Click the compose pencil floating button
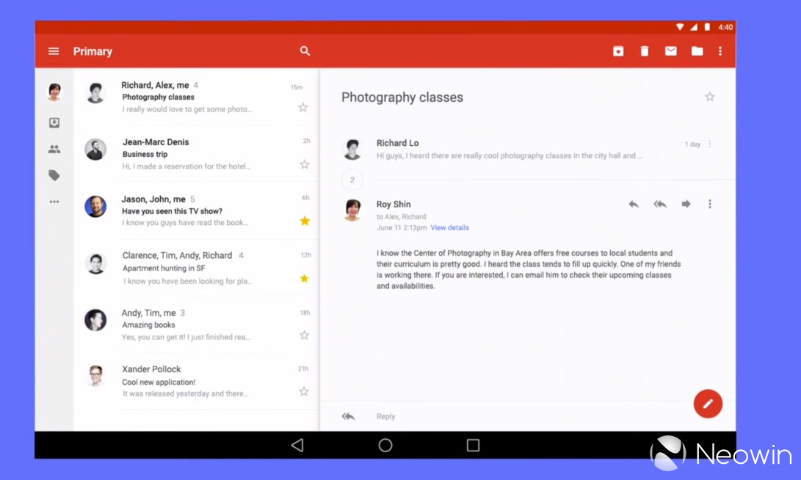This screenshot has width=801, height=480. 708,404
